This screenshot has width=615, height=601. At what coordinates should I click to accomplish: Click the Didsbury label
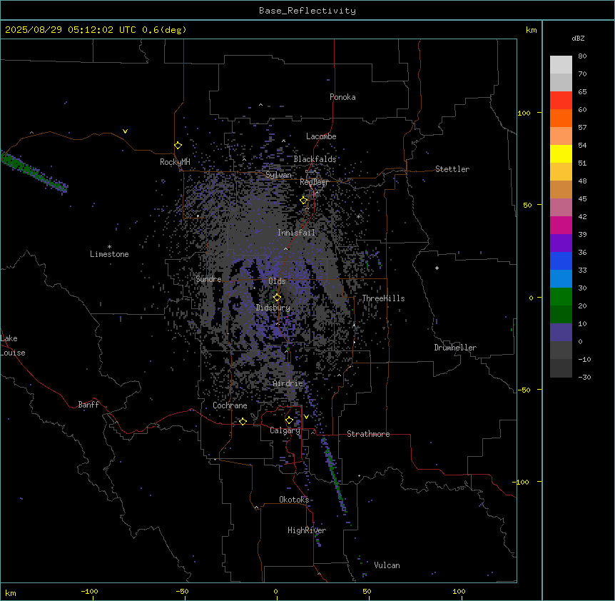pyautogui.click(x=273, y=308)
